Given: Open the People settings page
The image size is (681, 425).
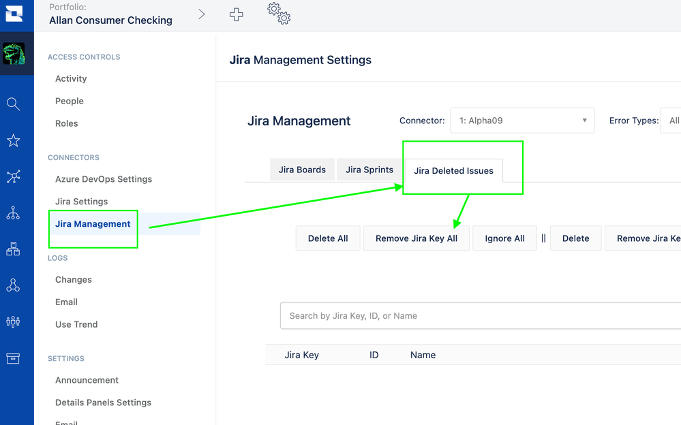Looking at the screenshot, I should coord(69,101).
